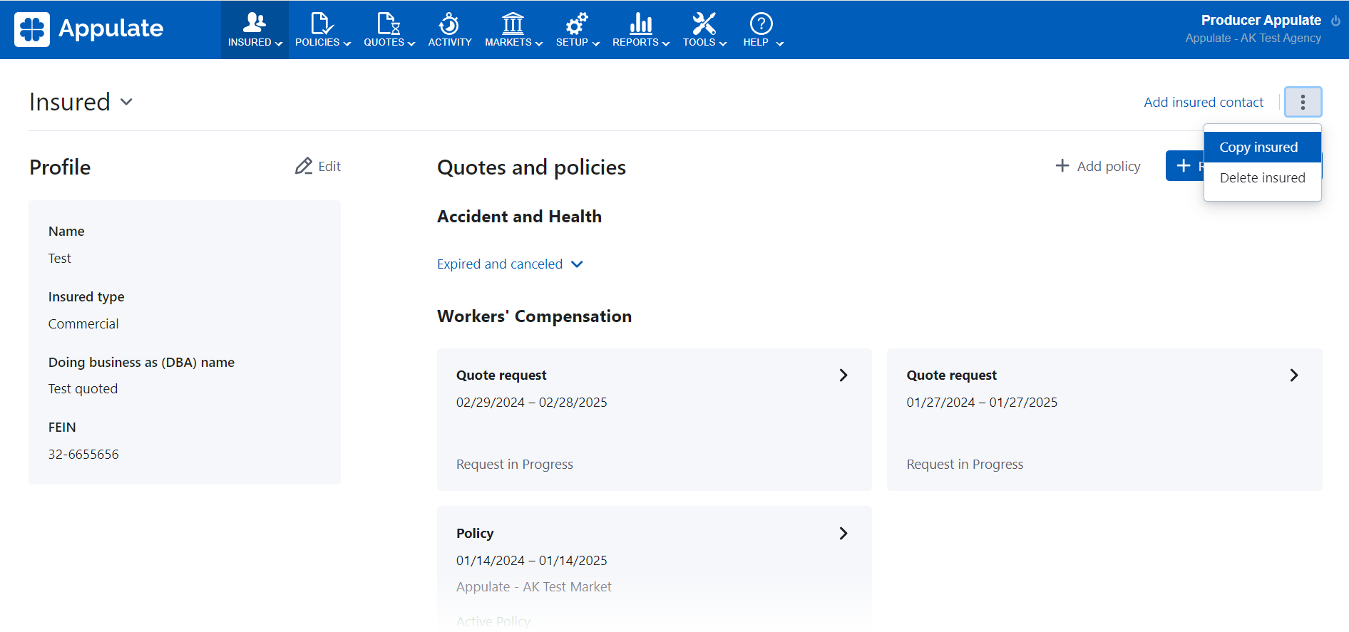Go to Activity via stopwatch icon
Viewport: 1349px width, 632px height.
[449, 24]
